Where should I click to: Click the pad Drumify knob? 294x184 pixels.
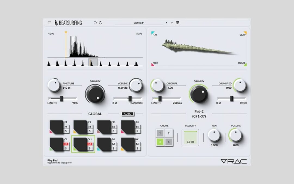tap(199, 93)
